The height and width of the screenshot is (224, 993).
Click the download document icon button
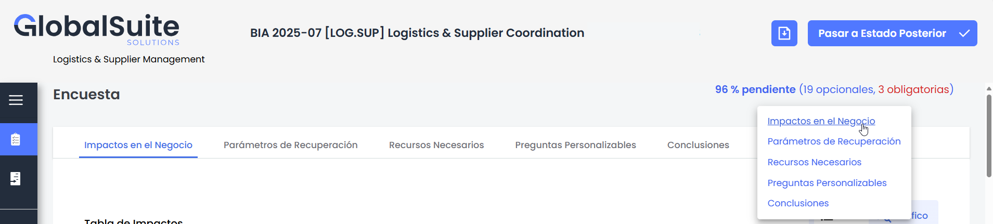[x=784, y=33]
